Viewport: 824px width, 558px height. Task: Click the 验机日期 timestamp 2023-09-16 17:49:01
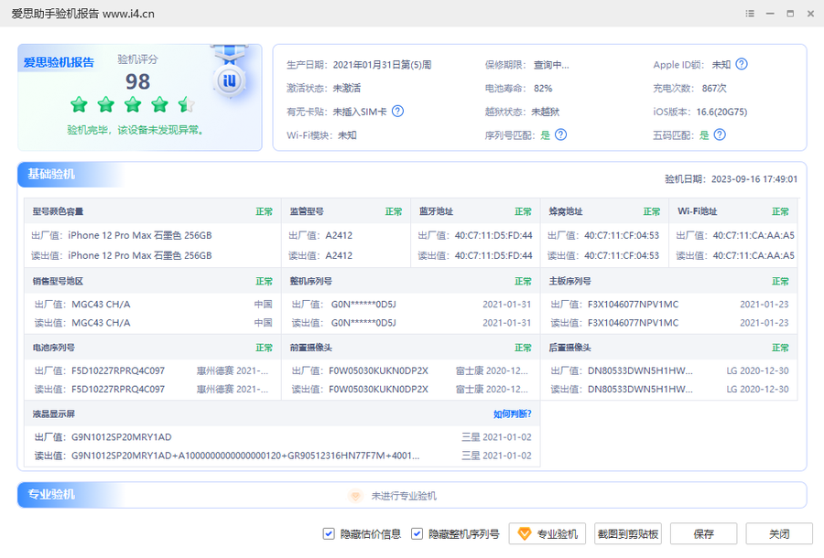click(754, 179)
